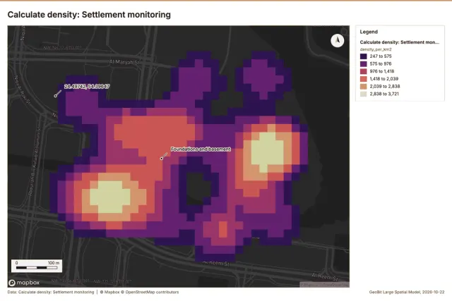Click the '2,039 to 2,838' legend text
The height and width of the screenshot is (301, 452).
tap(385, 86)
